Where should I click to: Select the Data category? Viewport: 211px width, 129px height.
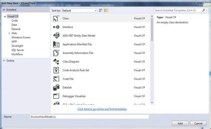14,25
